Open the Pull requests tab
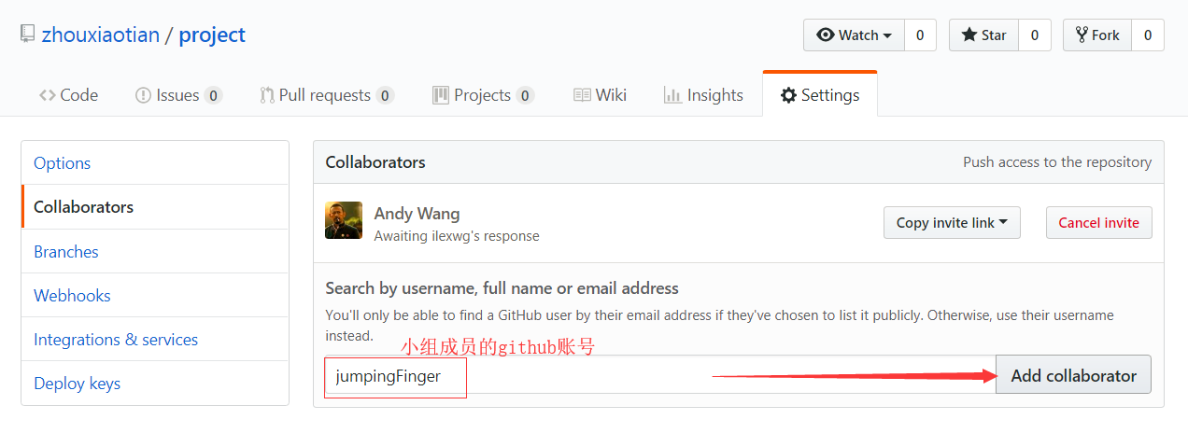The height and width of the screenshot is (433, 1188). pos(326,95)
